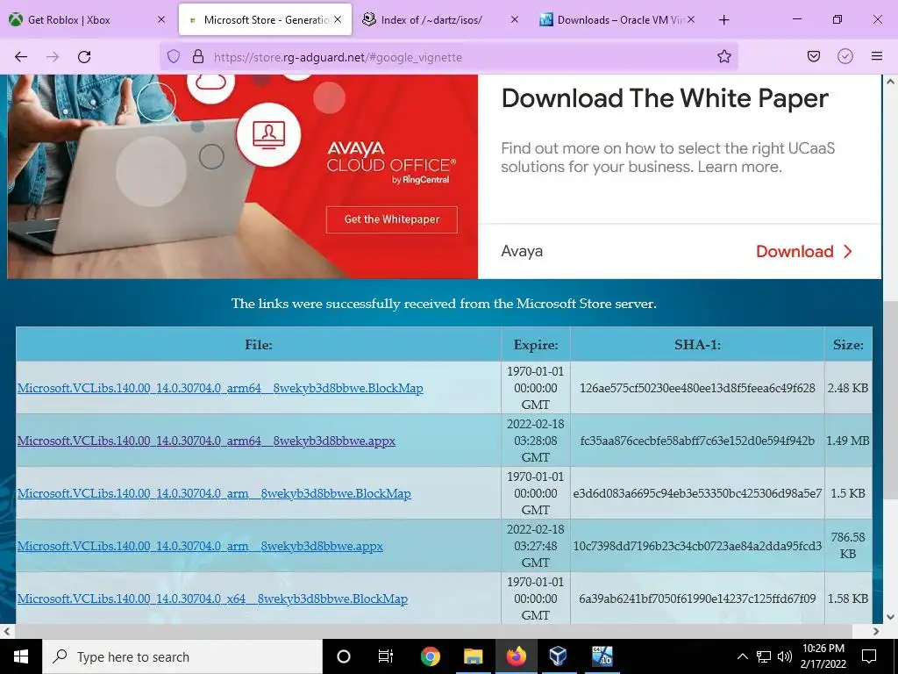Open Task View on the taskbar

click(x=386, y=656)
